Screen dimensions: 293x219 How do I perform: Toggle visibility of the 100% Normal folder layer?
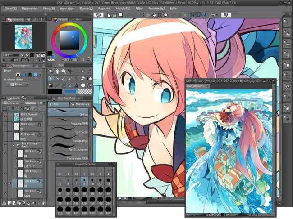5,145
